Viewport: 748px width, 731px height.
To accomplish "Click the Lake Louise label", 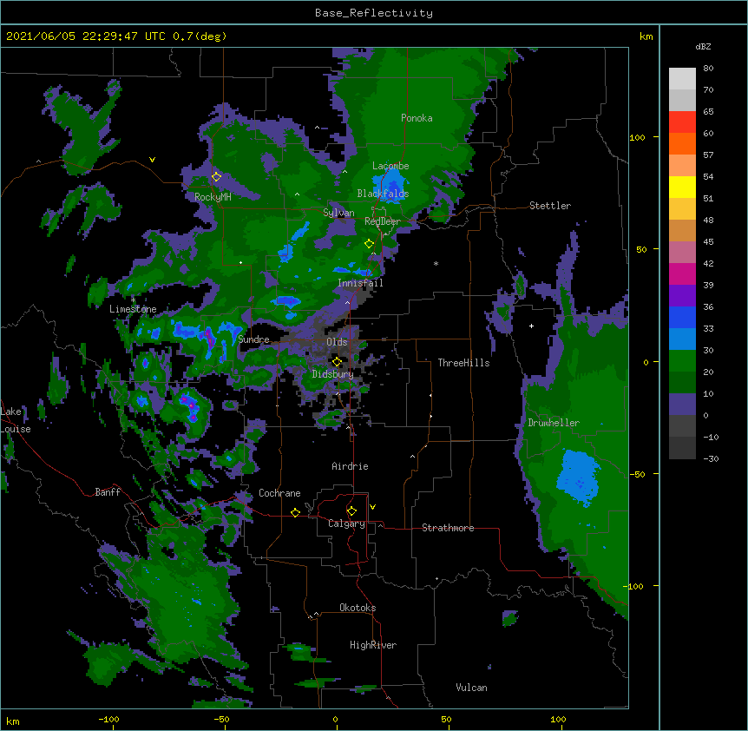I will (x=16, y=420).
